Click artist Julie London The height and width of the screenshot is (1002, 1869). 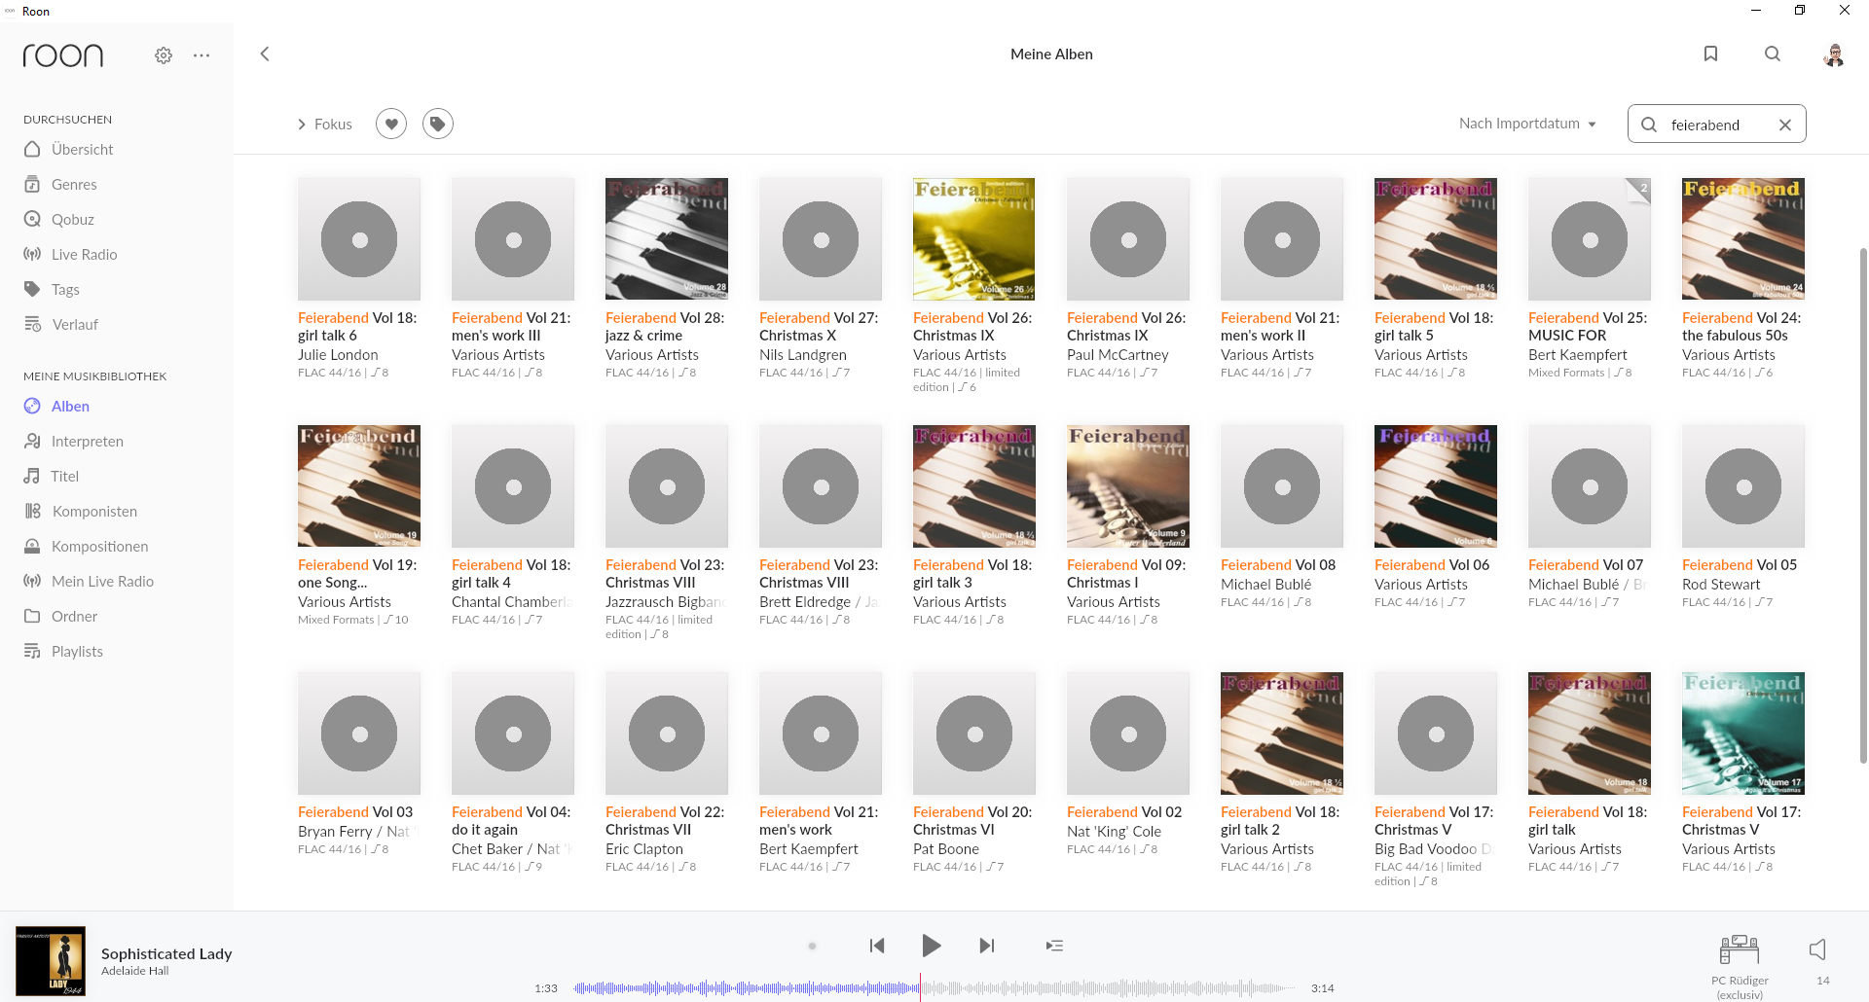pyautogui.click(x=338, y=355)
